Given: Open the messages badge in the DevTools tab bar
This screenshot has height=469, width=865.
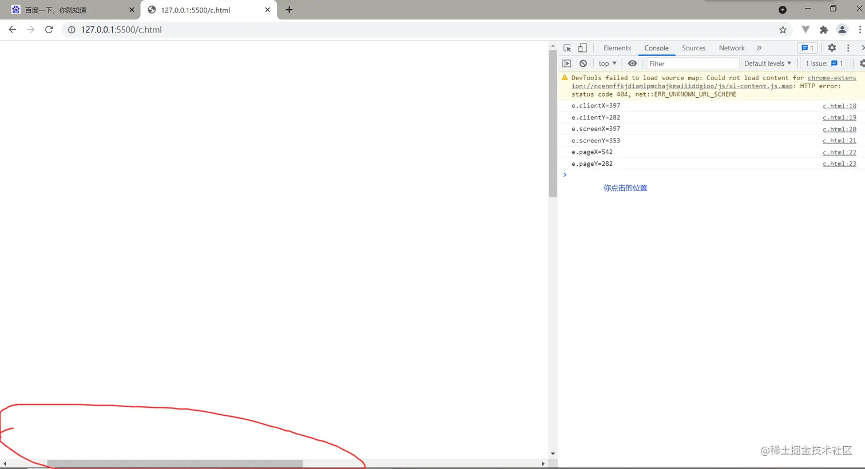Looking at the screenshot, I should 807,48.
